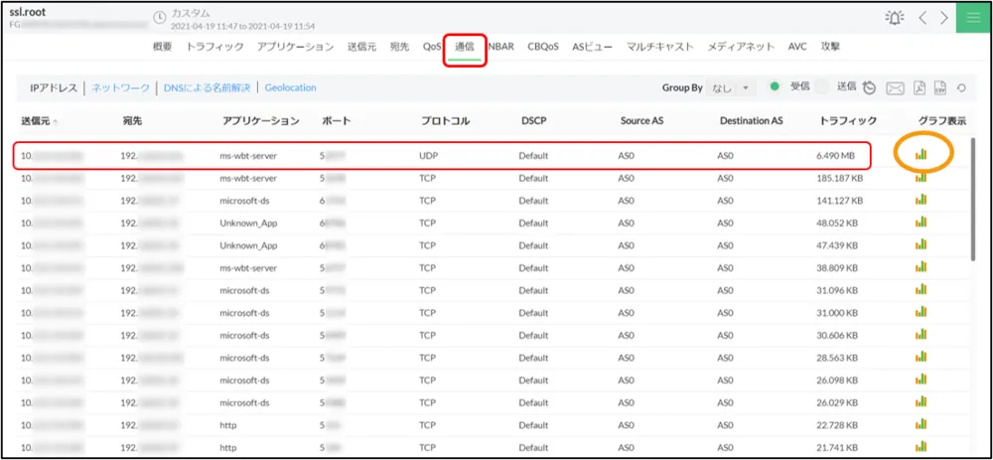Open the カスタム time range selector

click(x=190, y=13)
